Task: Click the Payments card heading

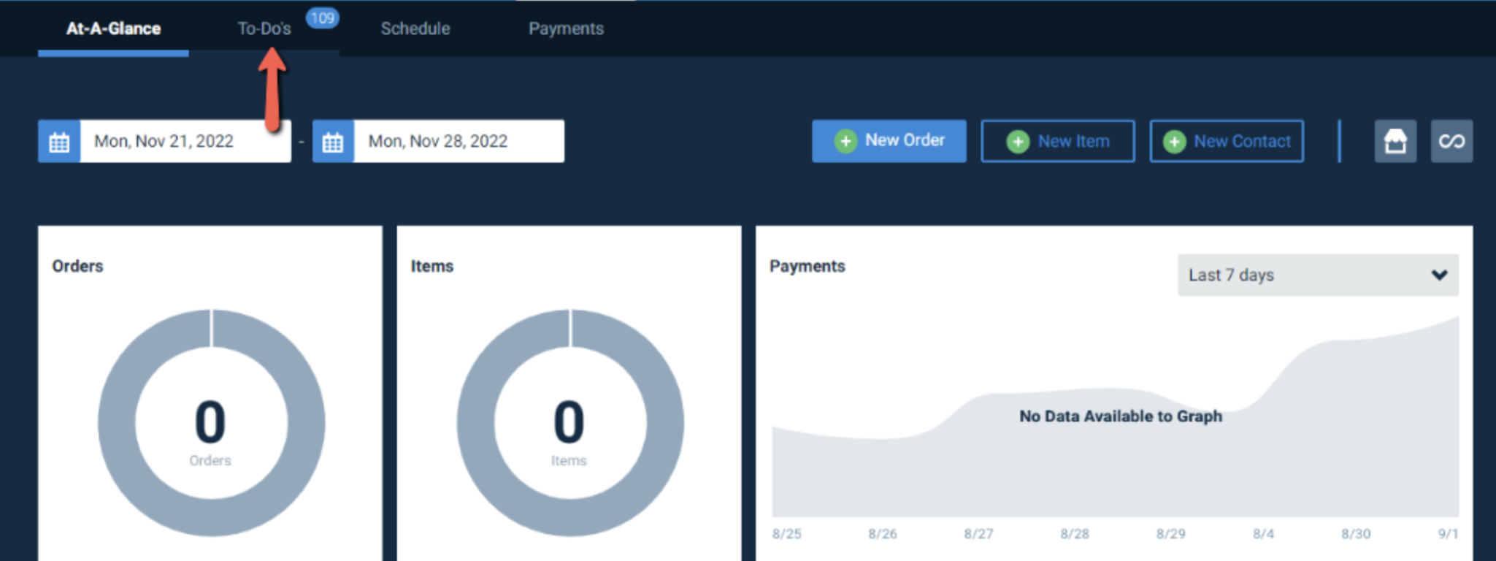Action: pyautogui.click(x=807, y=266)
